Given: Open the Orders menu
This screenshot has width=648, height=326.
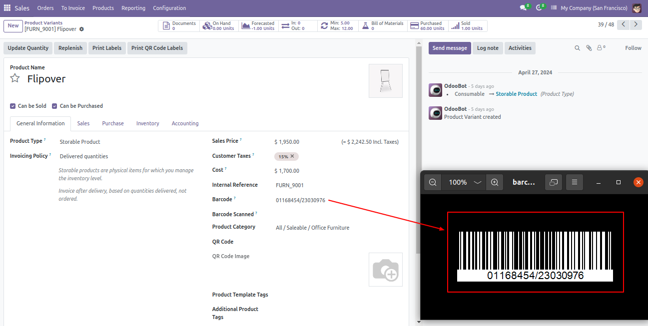Looking at the screenshot, I should (45, 8).
